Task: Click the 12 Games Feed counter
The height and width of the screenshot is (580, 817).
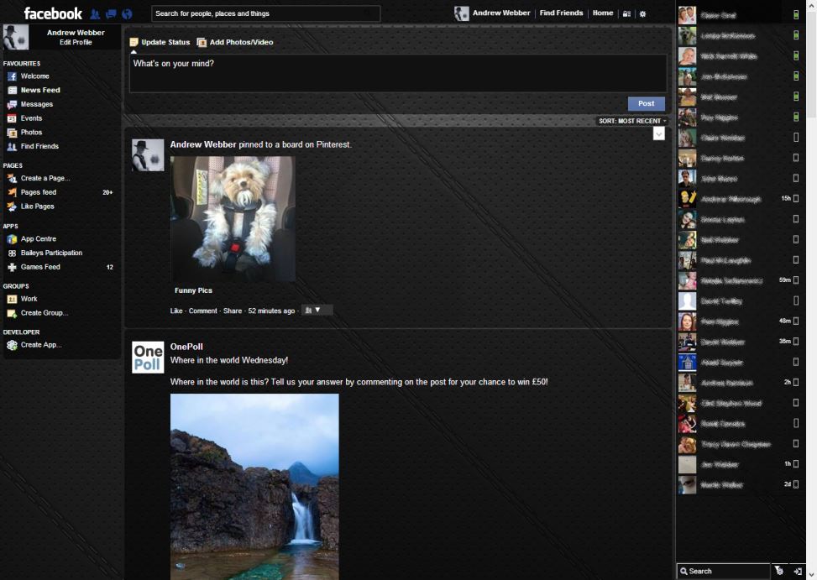Action: 109,268
